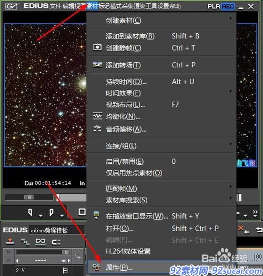Open the 素材 menu
Viewport: 263px width, 276px height.
click(92, 6)
